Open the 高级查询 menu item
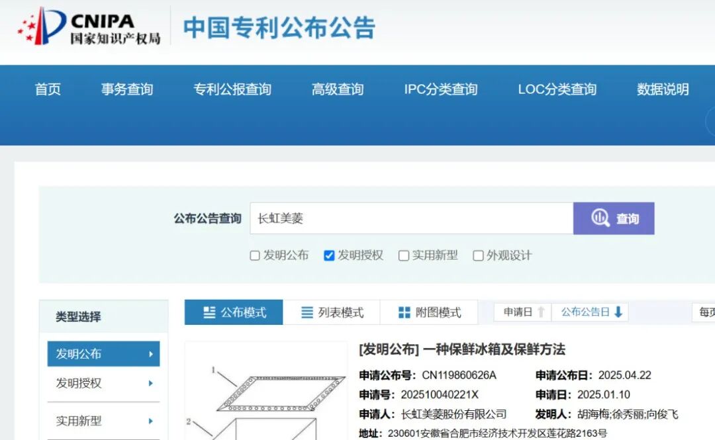The height and width of the screenshot is (440, 715). 336,90
